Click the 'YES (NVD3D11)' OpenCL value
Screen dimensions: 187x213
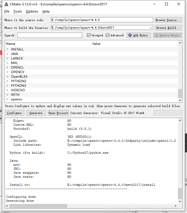[79, 137]
